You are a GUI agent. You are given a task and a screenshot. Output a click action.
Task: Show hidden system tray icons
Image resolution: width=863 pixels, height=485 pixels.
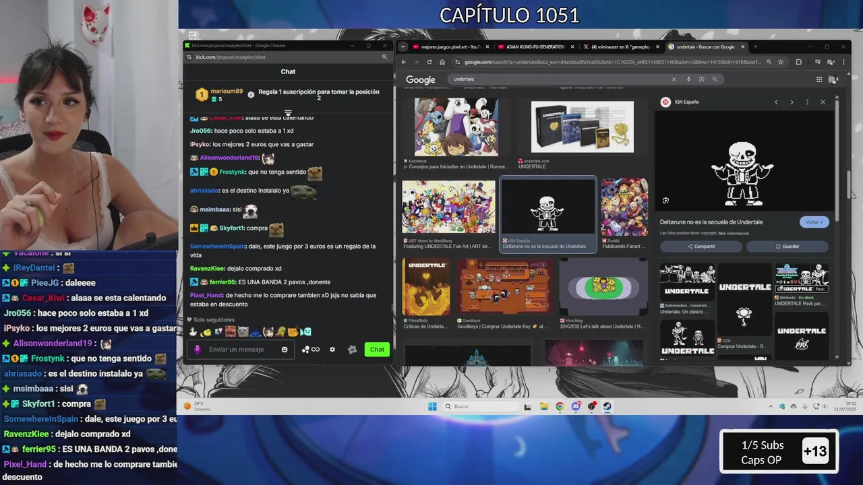(x=771, y=406)
